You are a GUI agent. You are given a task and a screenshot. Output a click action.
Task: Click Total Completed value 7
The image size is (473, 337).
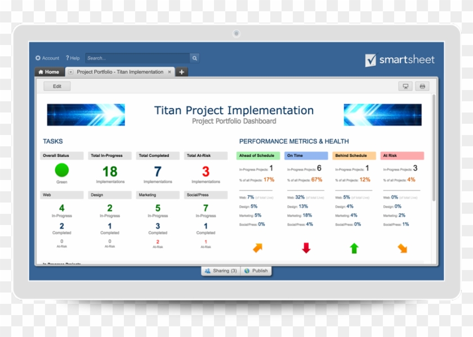click(158, 172)
